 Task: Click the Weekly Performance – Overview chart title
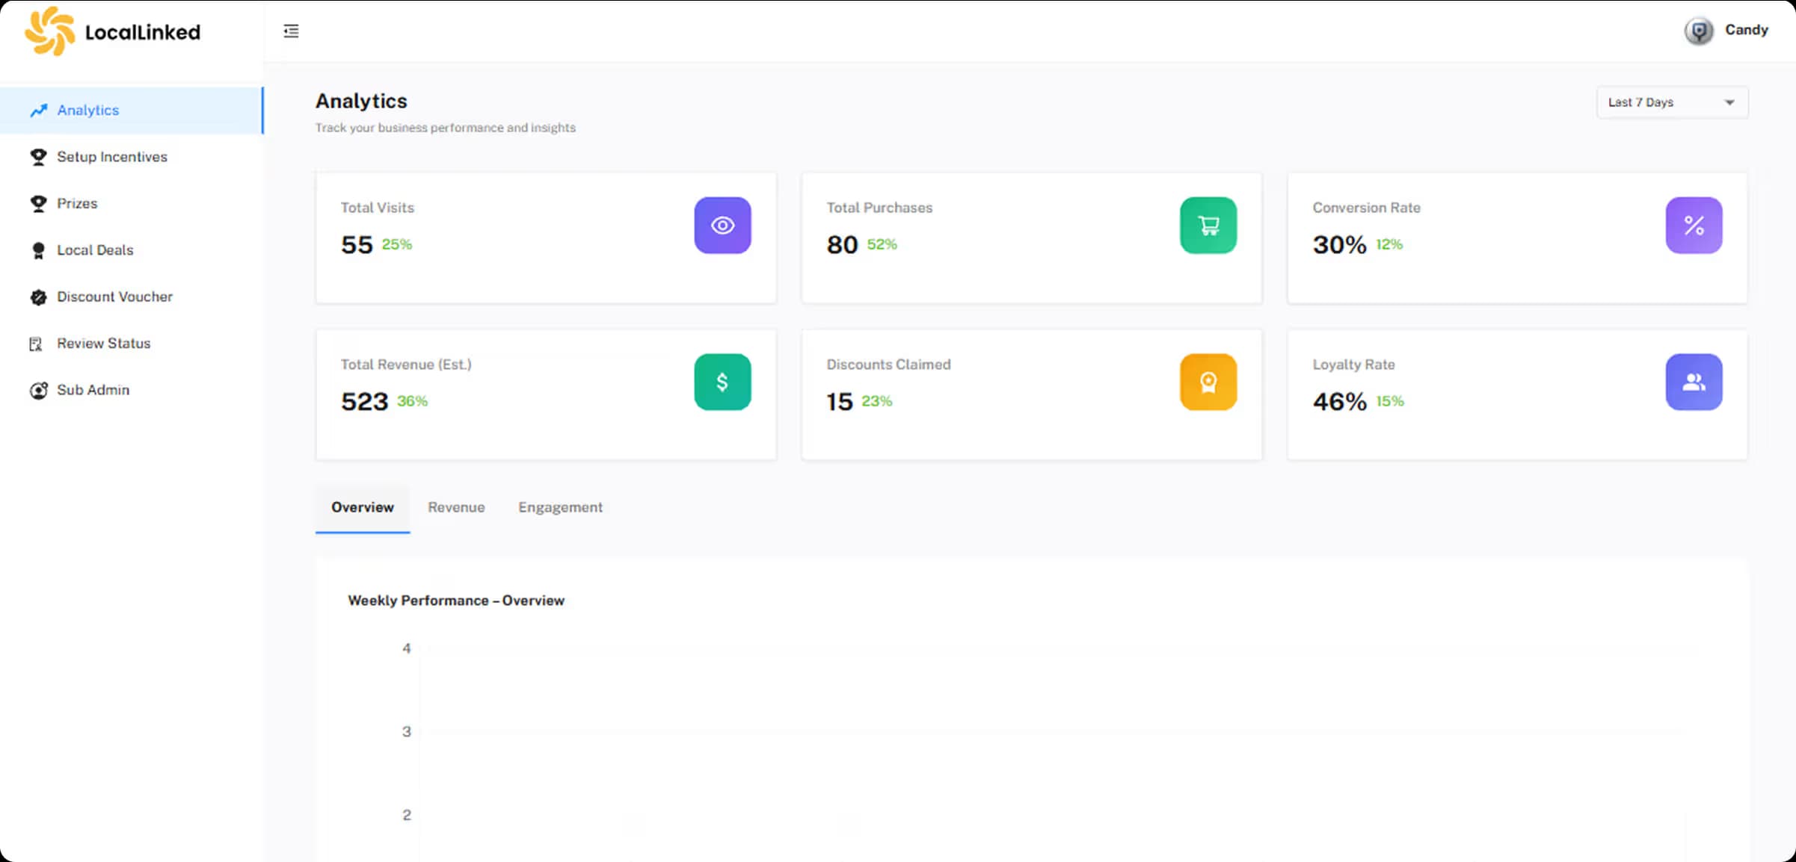pos(456,601)
